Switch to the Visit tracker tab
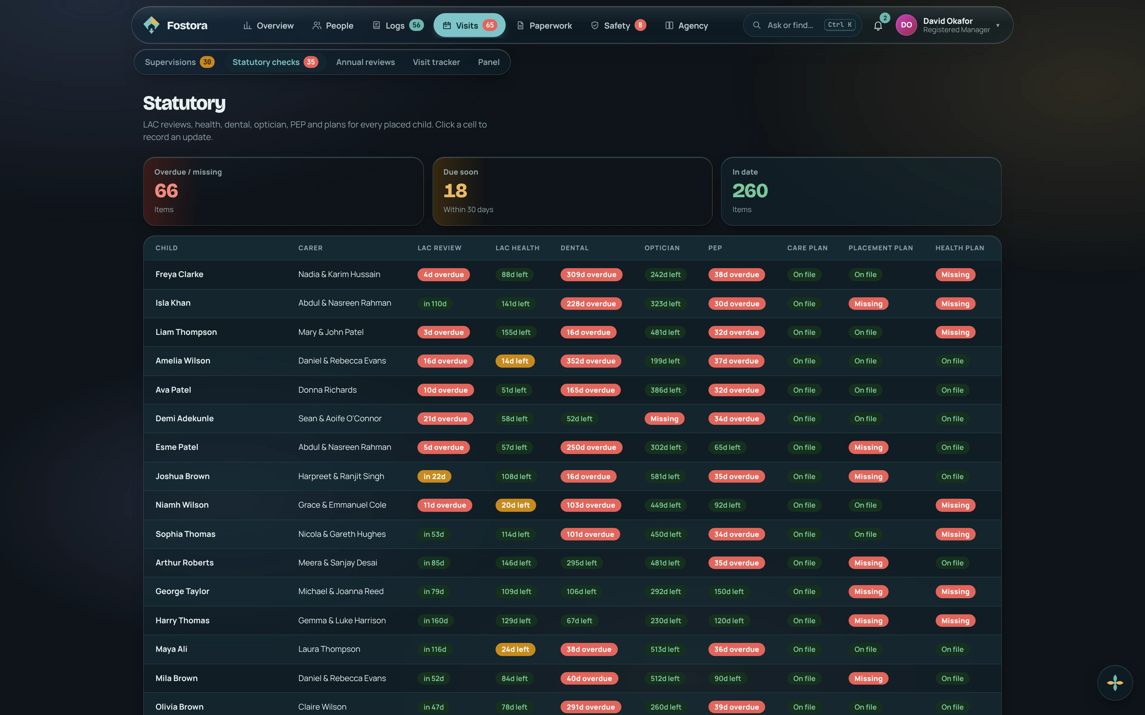The width and height of the screenshot is (1145, 715). 436,62
